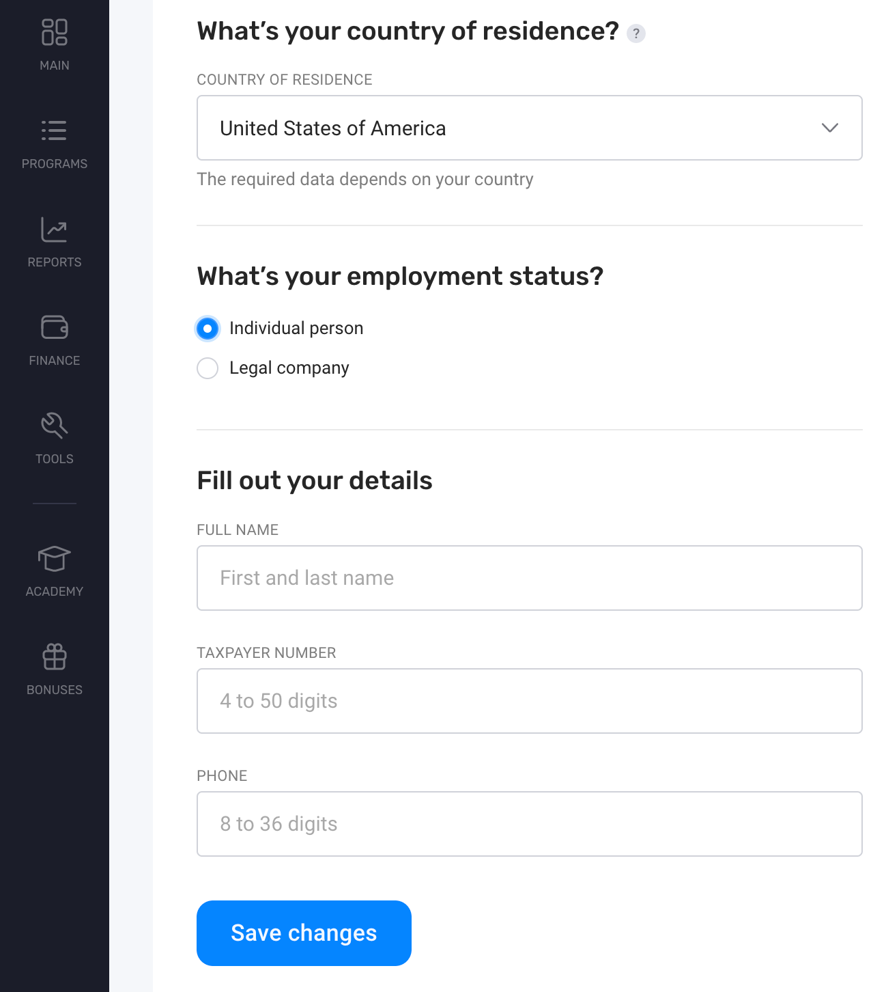Open the Academy graduation cap icon
This screenshot has height=992, width=886.
click(x=55, y=558)
